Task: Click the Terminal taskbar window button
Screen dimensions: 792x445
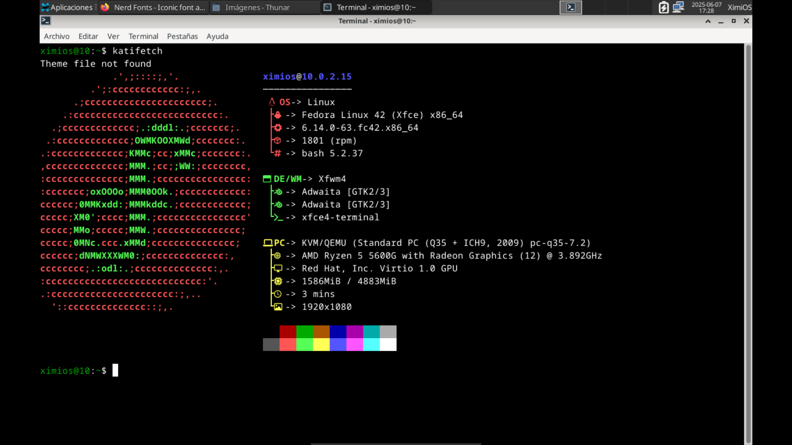Action: coord(376,7)
